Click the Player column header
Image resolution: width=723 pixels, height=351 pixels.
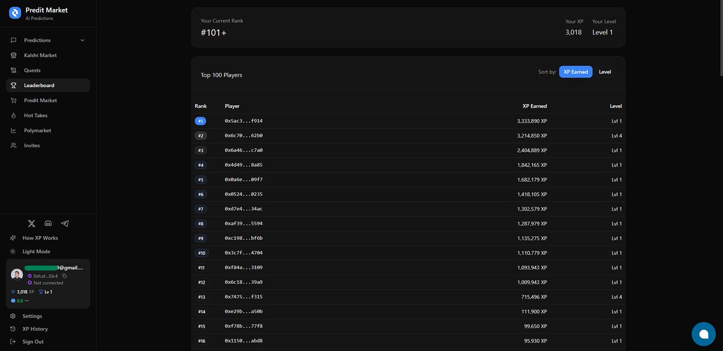tap(232, 106)
